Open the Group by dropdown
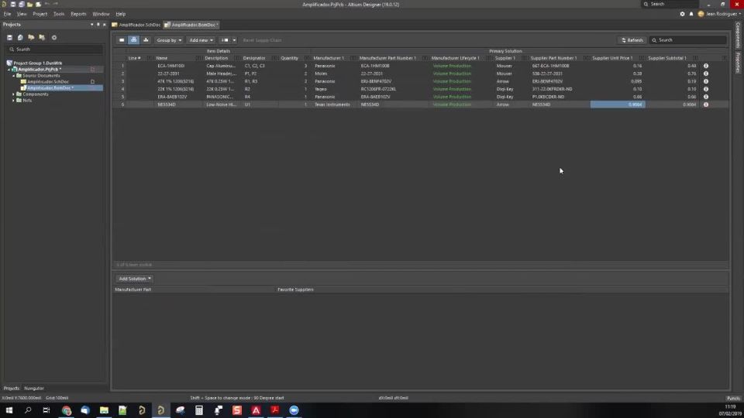Screen dimensions: 744x418 pos(169,40)
